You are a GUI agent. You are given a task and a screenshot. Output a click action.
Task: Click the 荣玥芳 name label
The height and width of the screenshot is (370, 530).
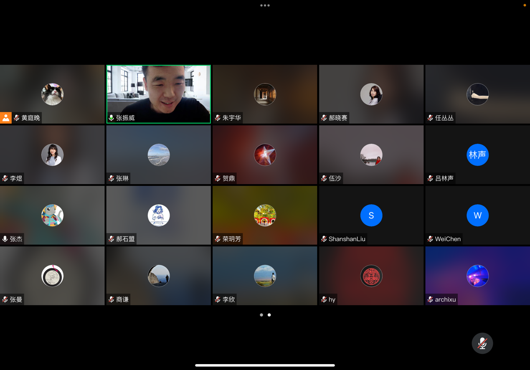tap(231, 239)
